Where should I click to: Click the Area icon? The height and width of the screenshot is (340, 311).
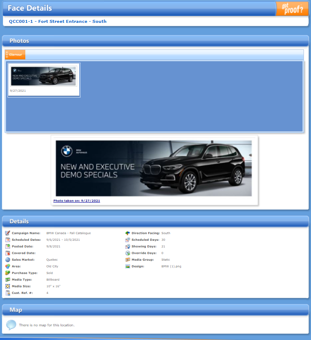pos(7,267)
